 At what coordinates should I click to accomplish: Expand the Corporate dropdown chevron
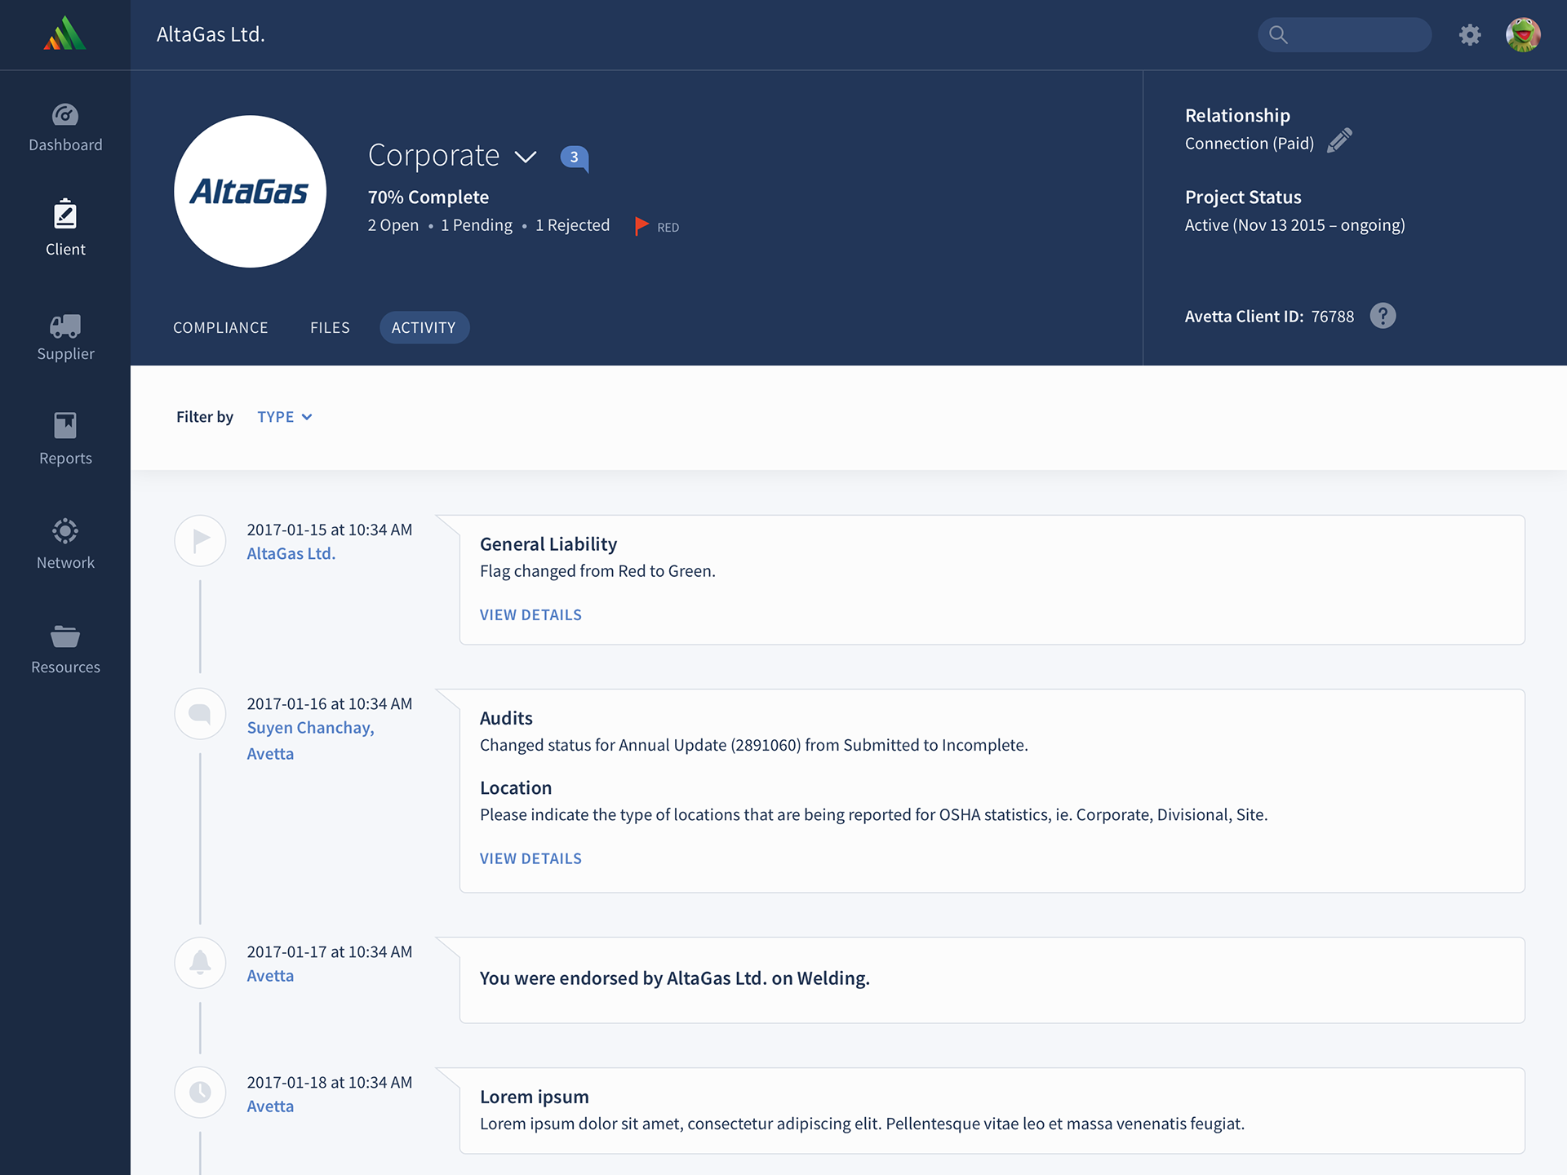pos(526,157)
